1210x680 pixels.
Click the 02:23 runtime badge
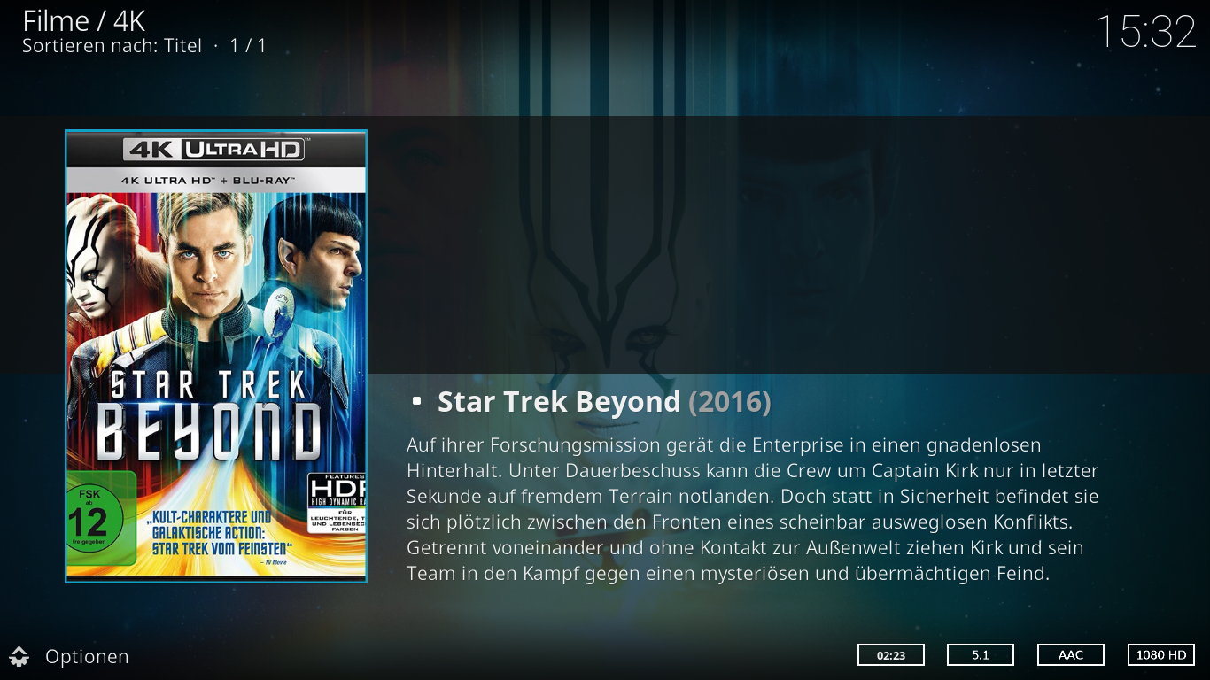(891, 655)
